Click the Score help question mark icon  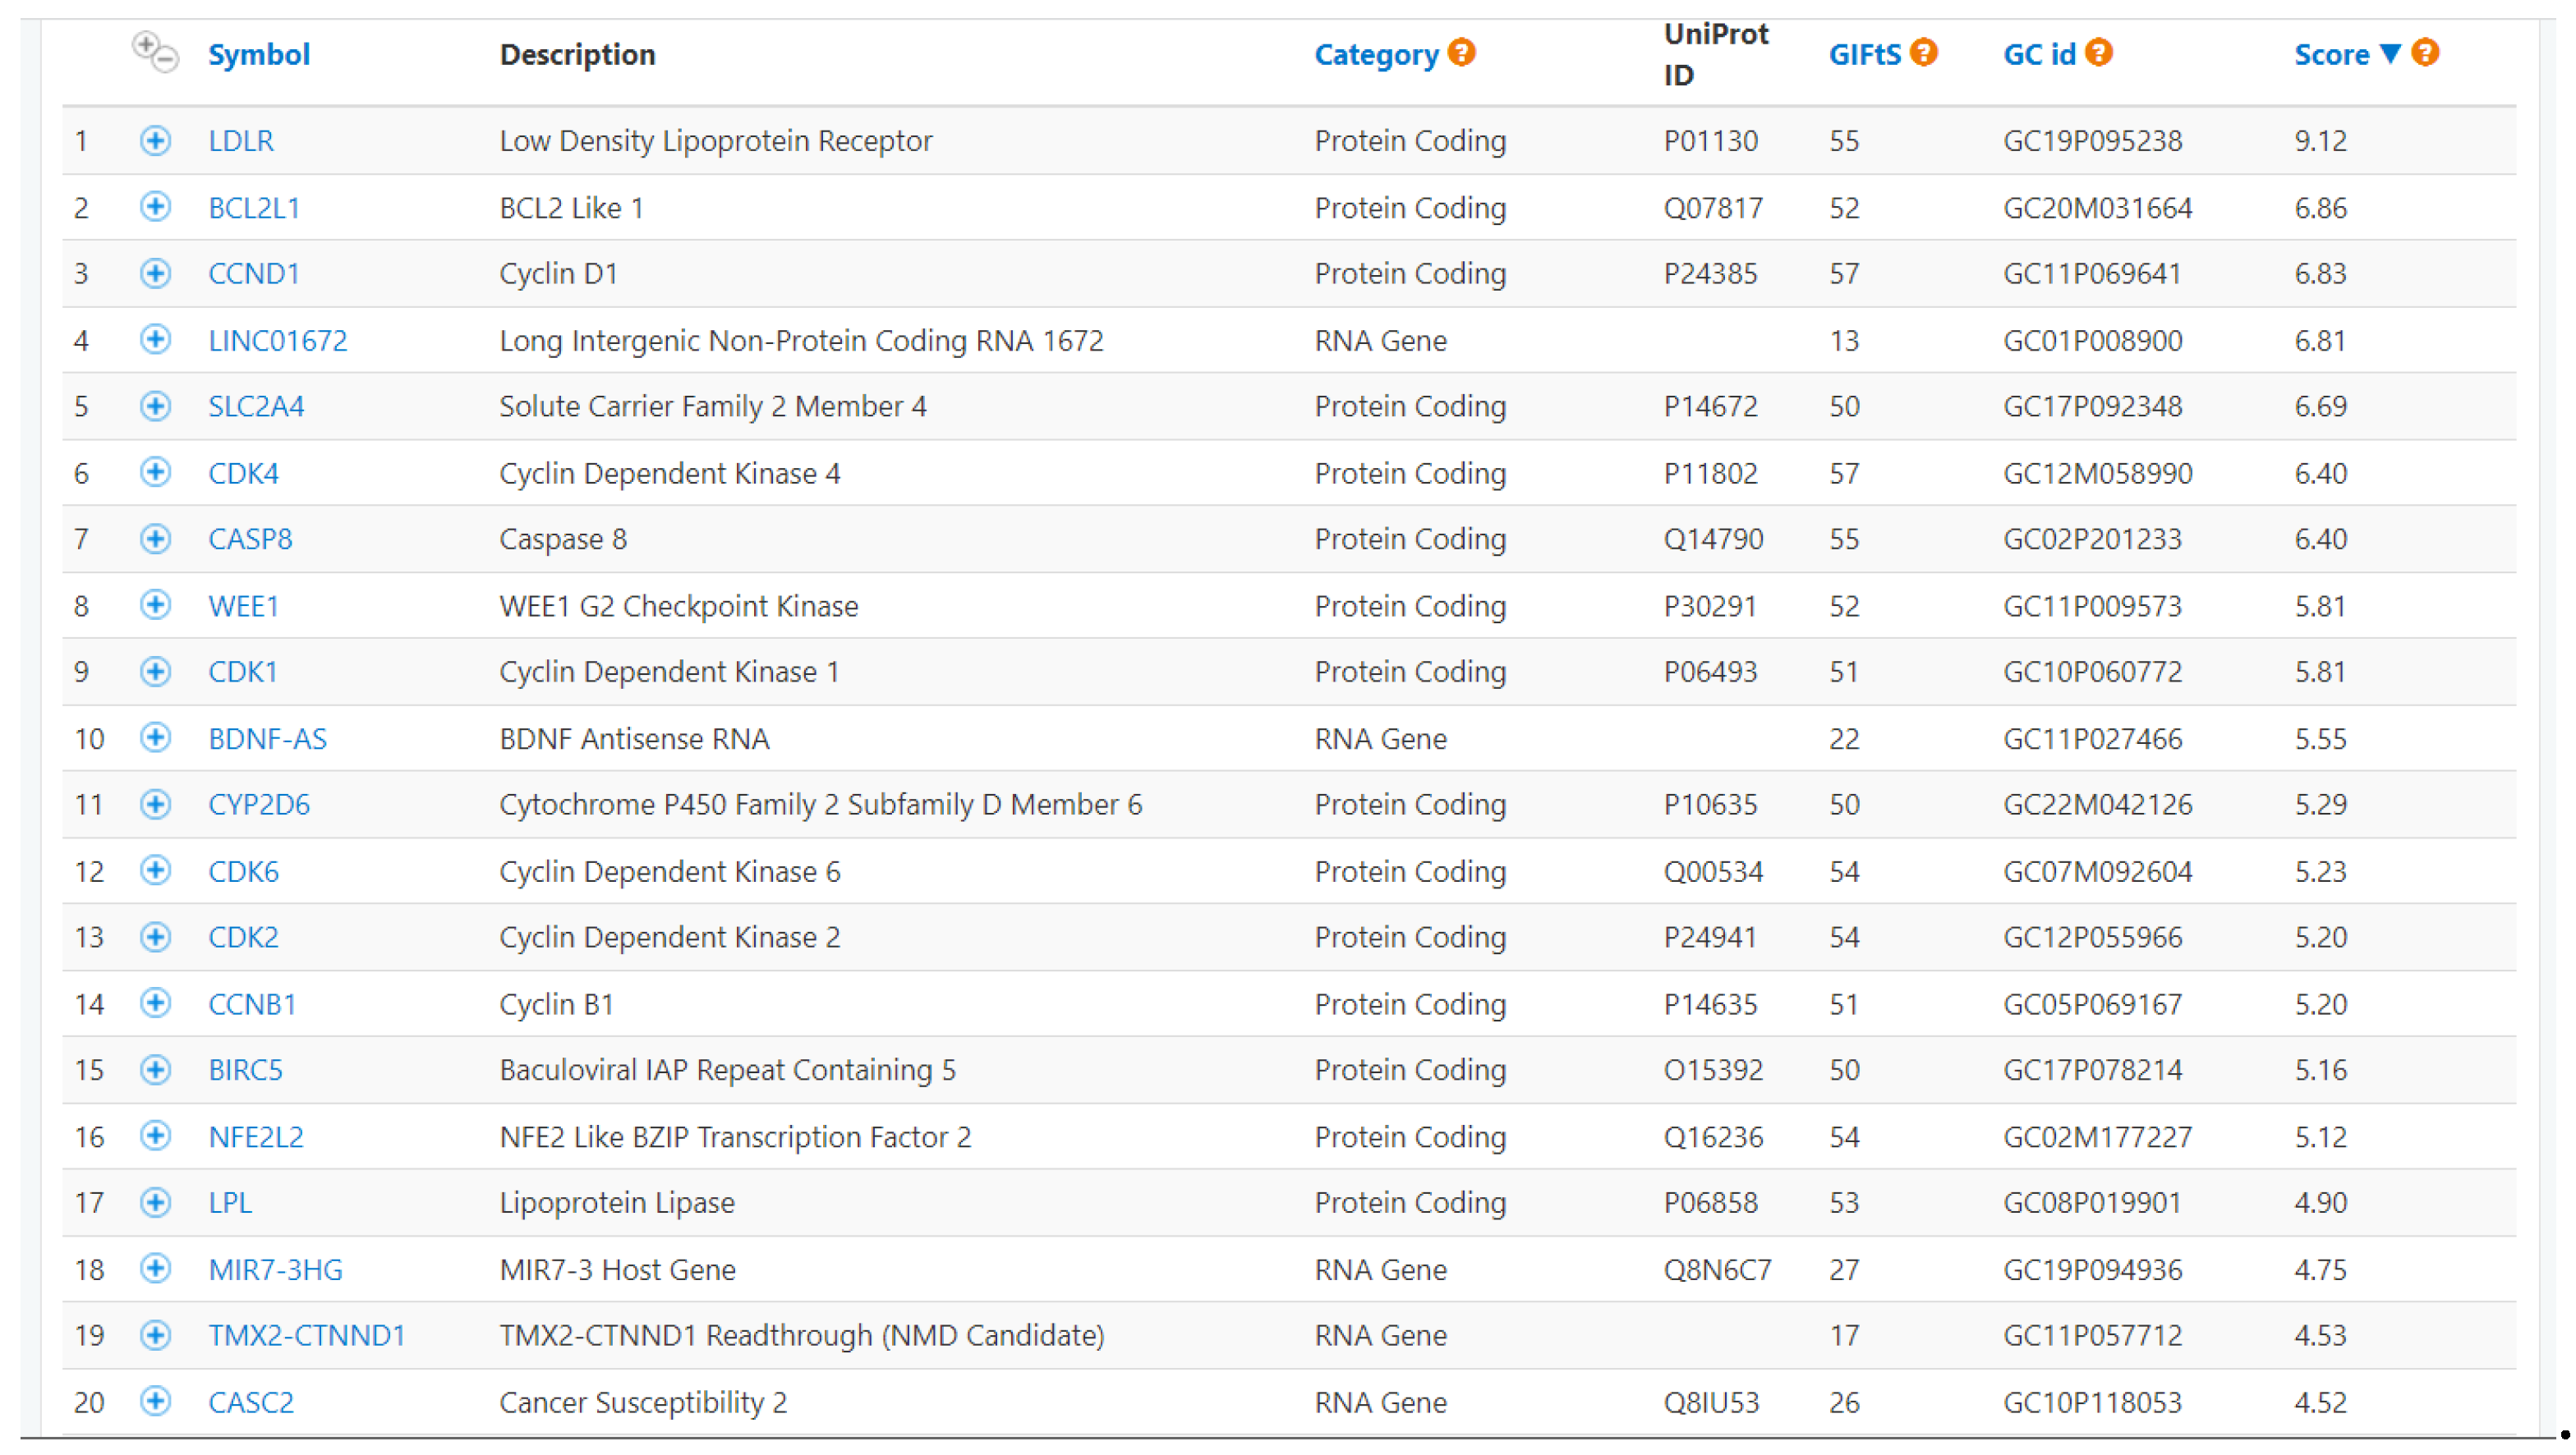pos(2424,52)
